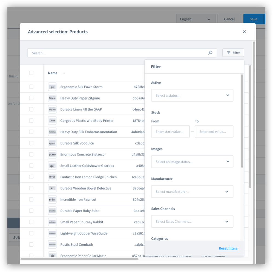Expand the Select Sales Channels dropdown
This screenshot has height=272, width=273.
click(x=192, y=222)
